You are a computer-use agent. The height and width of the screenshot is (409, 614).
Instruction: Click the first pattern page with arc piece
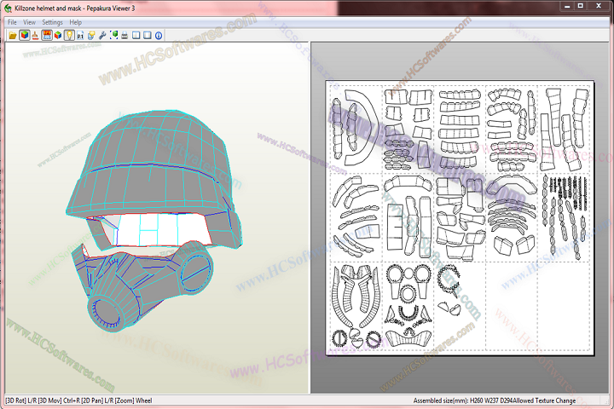point(356,128)
